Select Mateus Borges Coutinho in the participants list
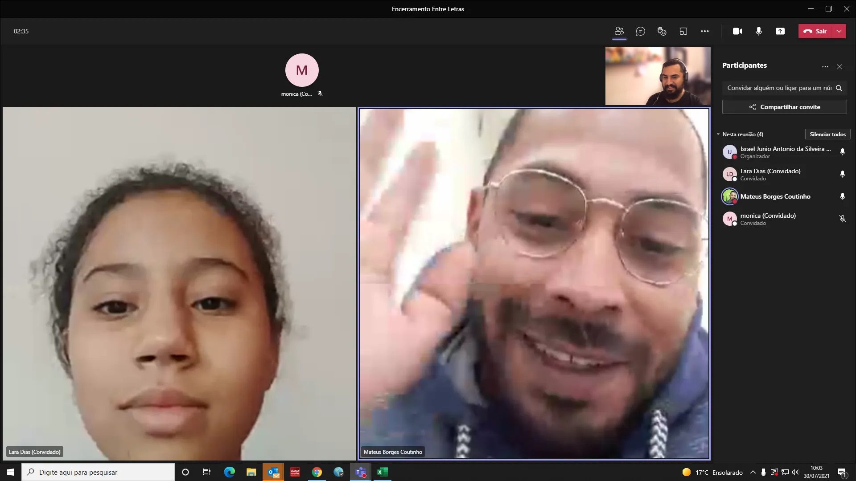Screen dimensions: 856x481 point(775,196)
